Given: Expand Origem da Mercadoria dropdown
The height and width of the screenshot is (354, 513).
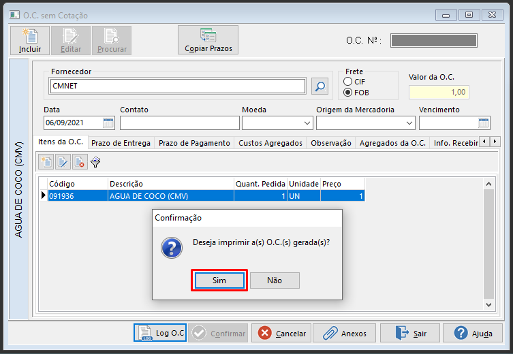Looking at the screenshot, I should 409,123.
